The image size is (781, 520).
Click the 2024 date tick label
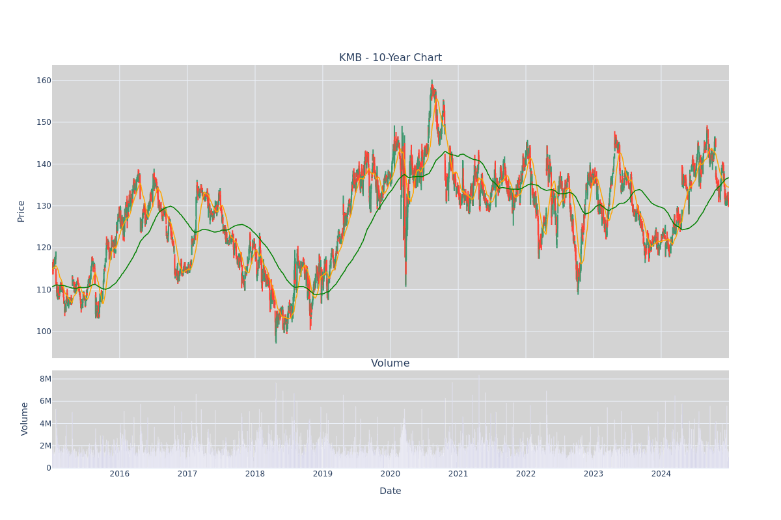(x=661, y=474)
